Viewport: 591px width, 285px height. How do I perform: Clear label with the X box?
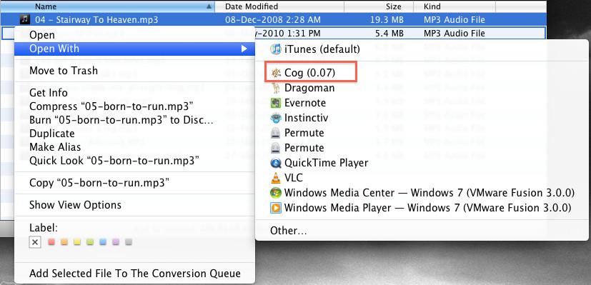(x=35, y=242)
